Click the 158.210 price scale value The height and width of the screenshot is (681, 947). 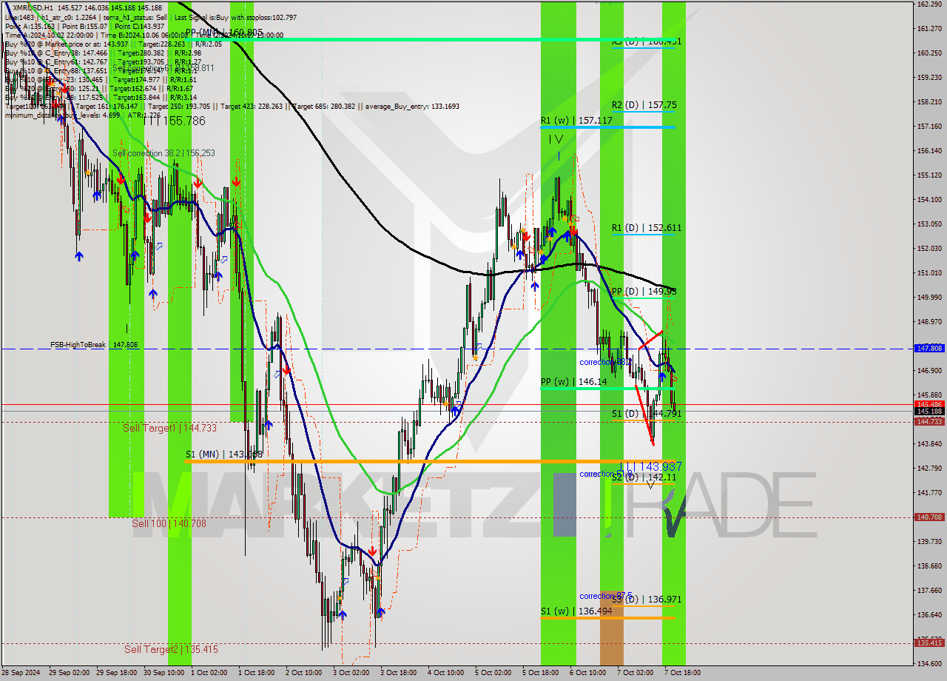click(x=929, y=101)
